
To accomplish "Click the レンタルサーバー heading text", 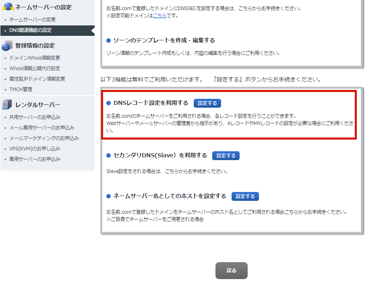I will [x=38, y=105].
